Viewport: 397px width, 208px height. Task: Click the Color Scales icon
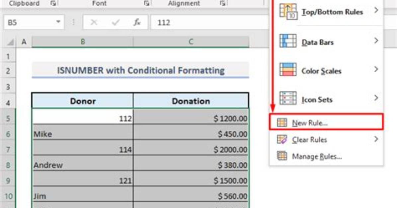[x=288, y=69]
